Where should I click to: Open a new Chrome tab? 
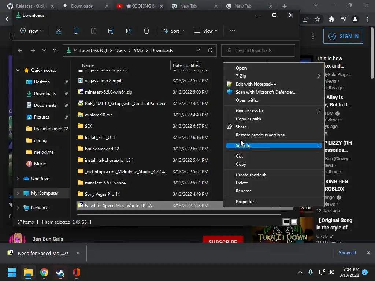284,6
